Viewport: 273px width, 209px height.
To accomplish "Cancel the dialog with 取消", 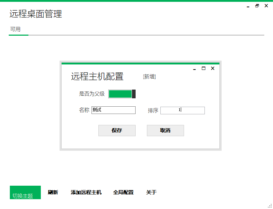I will pos(165,130).
